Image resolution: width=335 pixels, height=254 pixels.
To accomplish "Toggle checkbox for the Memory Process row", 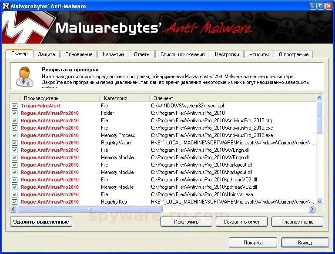I will [14, 135].
